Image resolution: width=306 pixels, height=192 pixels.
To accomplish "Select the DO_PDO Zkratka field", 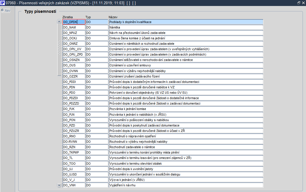I will tap(74, 93).
